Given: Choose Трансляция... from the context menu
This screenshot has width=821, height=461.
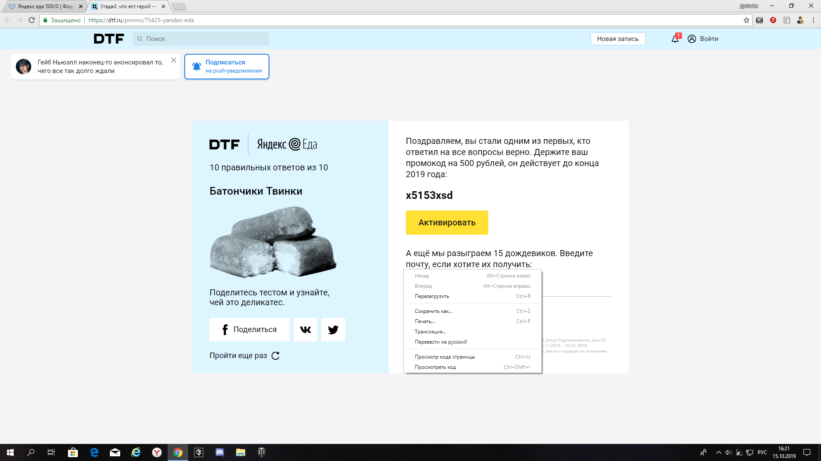Looking at the screenshot, I should pos(473,332).
